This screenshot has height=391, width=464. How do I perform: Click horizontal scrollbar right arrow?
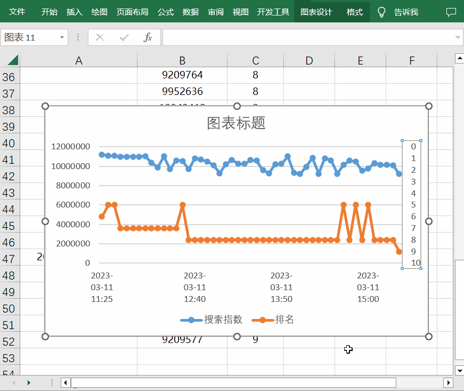pyautogui.click(x=449, y=382)
